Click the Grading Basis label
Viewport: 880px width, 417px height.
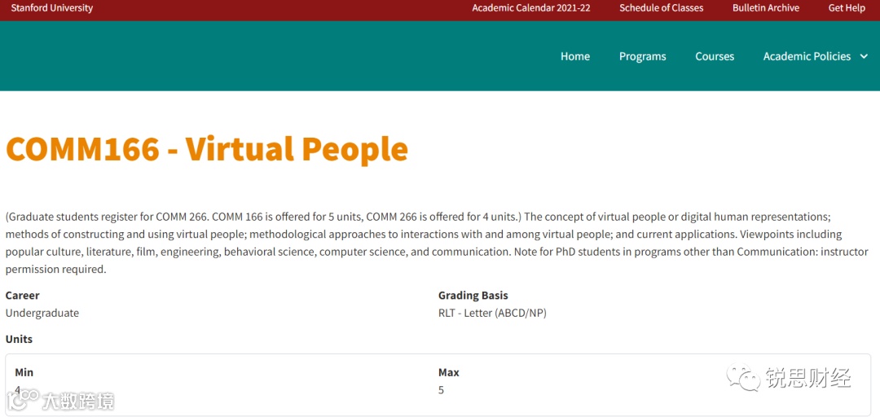pyautogui.click(x=473, y=295)
